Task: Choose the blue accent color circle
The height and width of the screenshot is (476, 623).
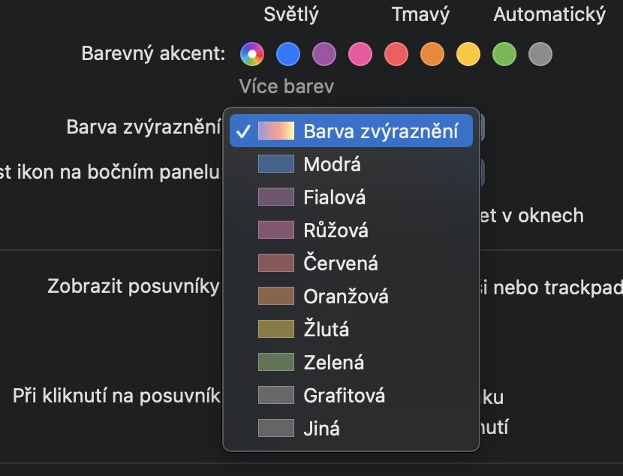Action: pos(288,54)
